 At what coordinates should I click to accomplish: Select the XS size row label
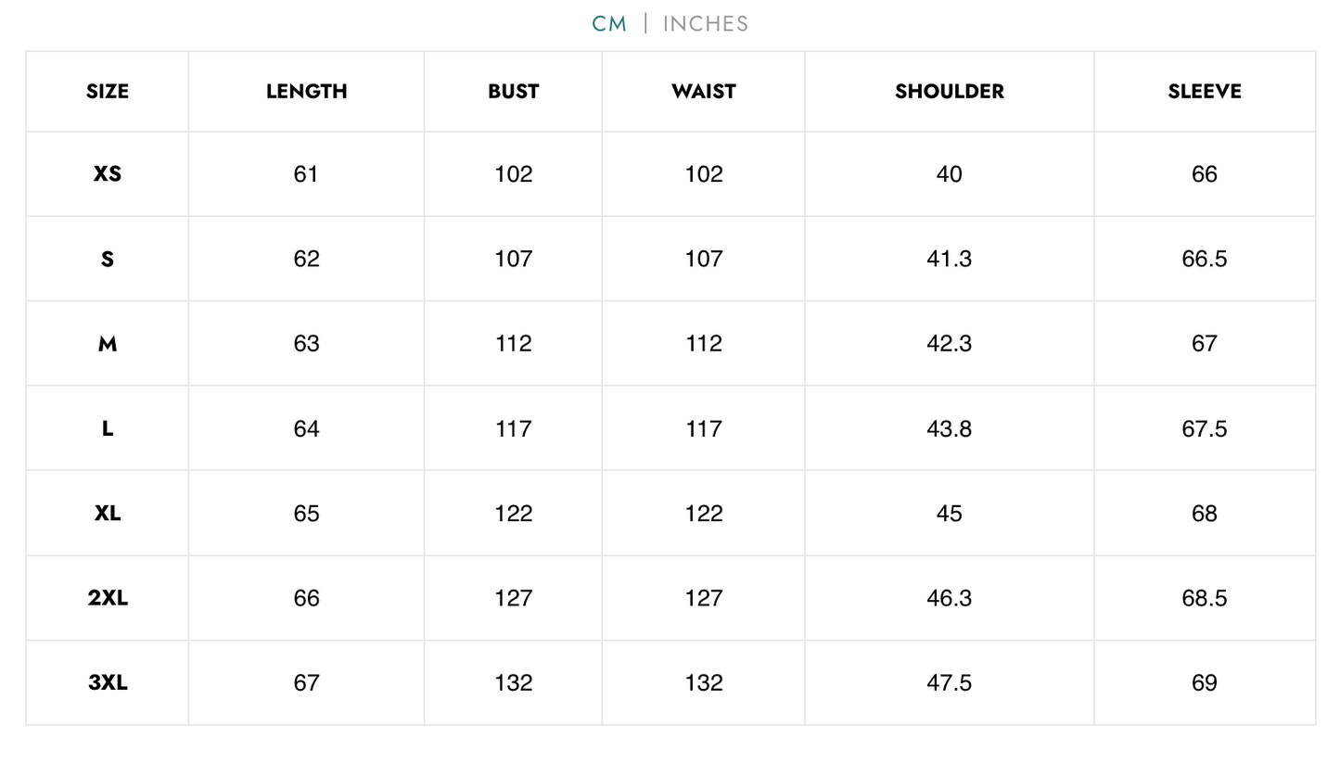pyautogui.click(x=108, y=174)
